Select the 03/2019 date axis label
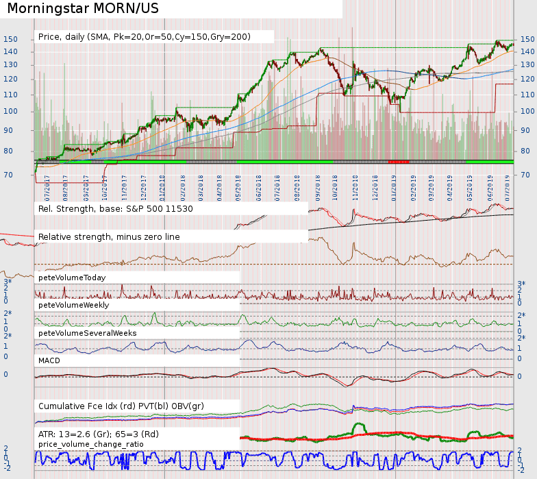The width and height of the screenshot is (537, 479). [x=432, y=188]
